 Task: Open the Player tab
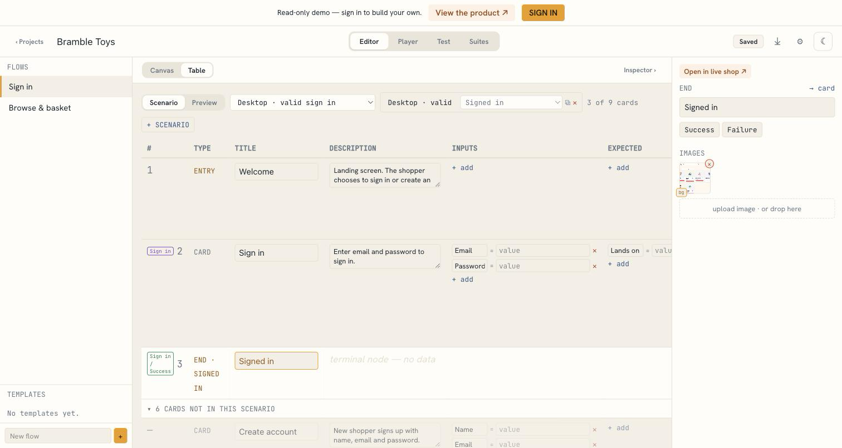click(408, 42)
